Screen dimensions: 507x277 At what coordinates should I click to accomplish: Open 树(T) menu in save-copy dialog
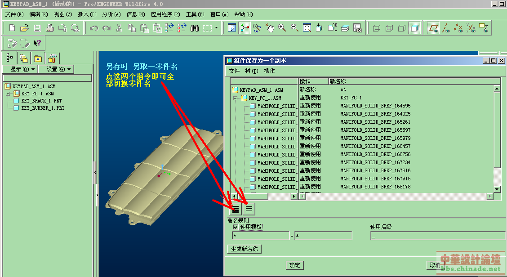coord(252,71)
